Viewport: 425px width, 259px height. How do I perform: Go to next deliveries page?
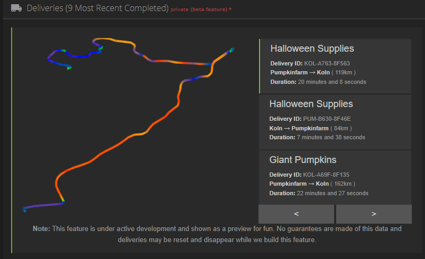(374, 214)
